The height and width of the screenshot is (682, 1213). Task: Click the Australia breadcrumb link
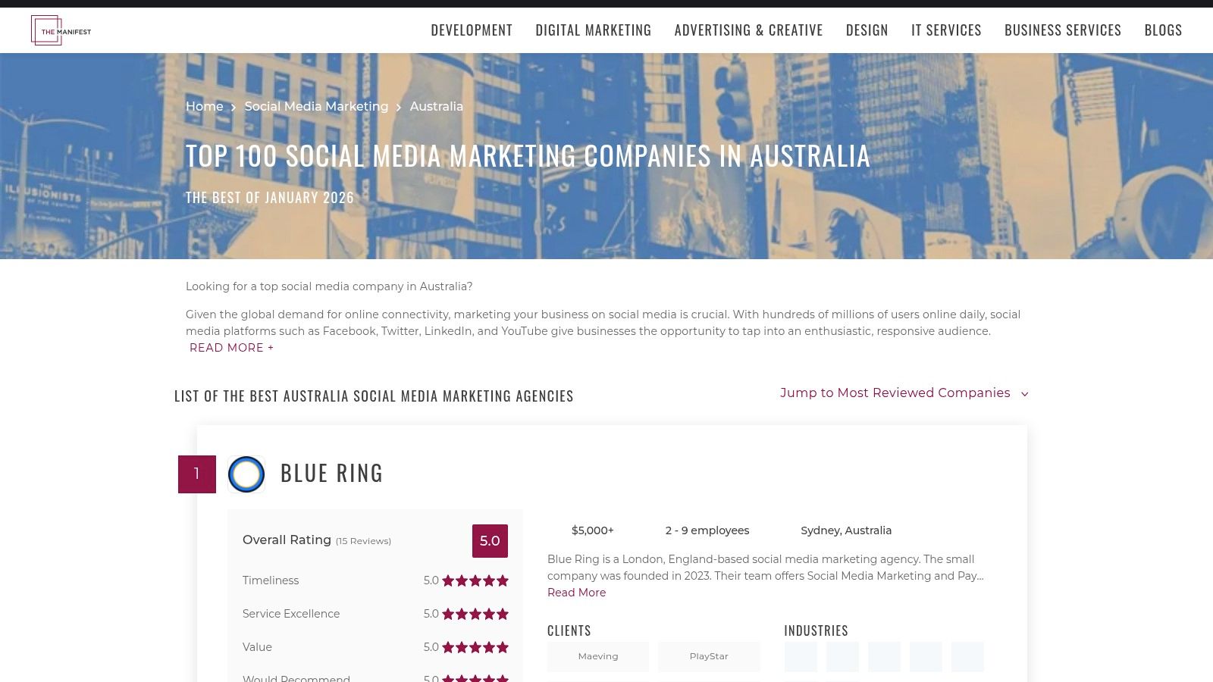point(436,107)
